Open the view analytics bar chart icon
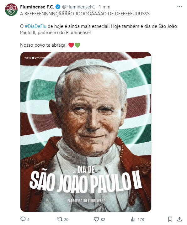The image size is (187, 225). click(133, 219)
